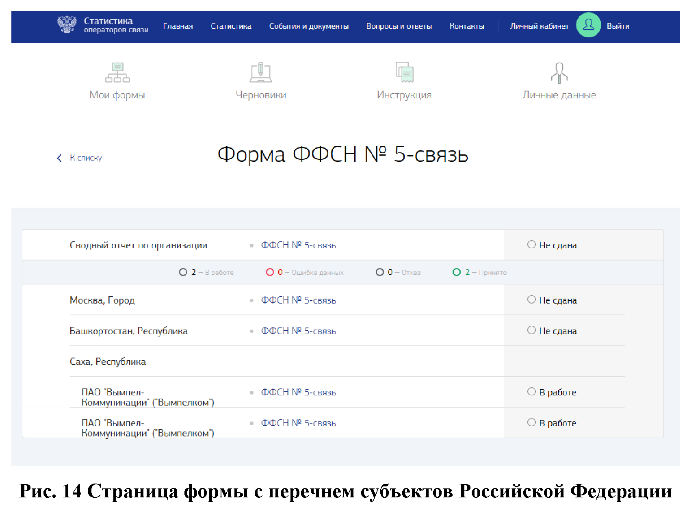Open the Личные данные person icon
Screen dimensions: 687x512
559,73
